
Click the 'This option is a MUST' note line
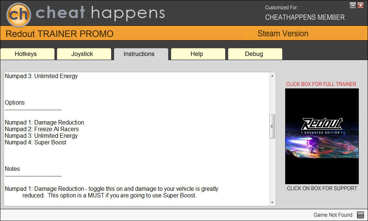(x=109, y=195)
